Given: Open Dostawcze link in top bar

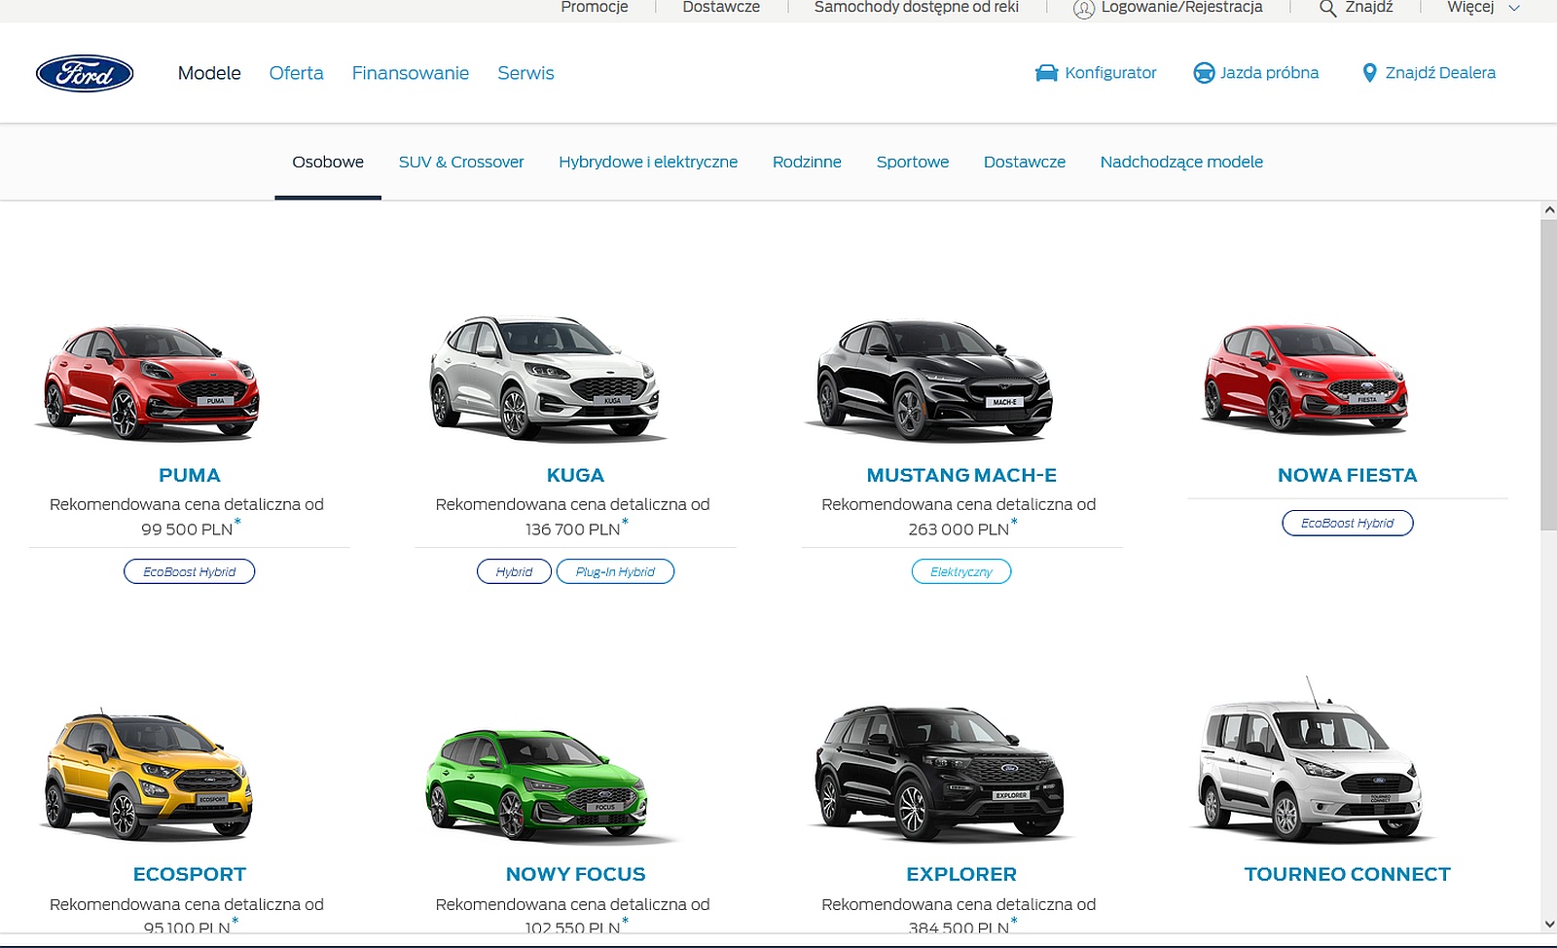Looking at the screenshot, I should (x=721, y=7).
